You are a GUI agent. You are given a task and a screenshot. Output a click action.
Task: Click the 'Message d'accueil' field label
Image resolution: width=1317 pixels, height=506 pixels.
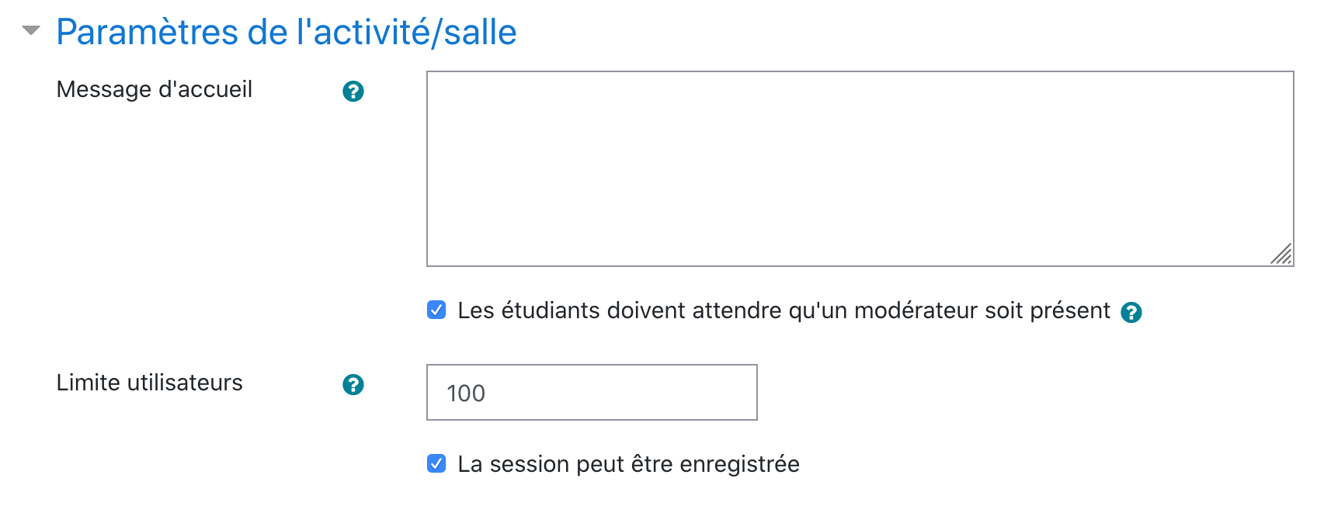click(x=155, y=89)
